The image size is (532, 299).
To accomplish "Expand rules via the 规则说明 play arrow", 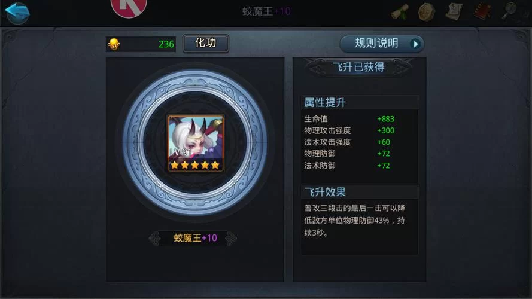I will (415, 44).
